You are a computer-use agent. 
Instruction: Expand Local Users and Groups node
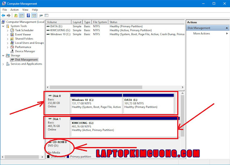coord(8,43)
